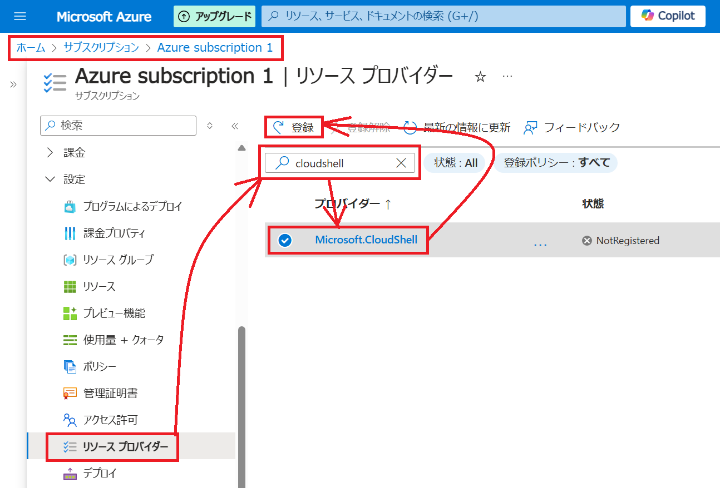This screenshot has width=720, height=488.
Task: Click the プレビュー機能 sparkle icon
Action: pyautogui.click(x=70, y=313)
